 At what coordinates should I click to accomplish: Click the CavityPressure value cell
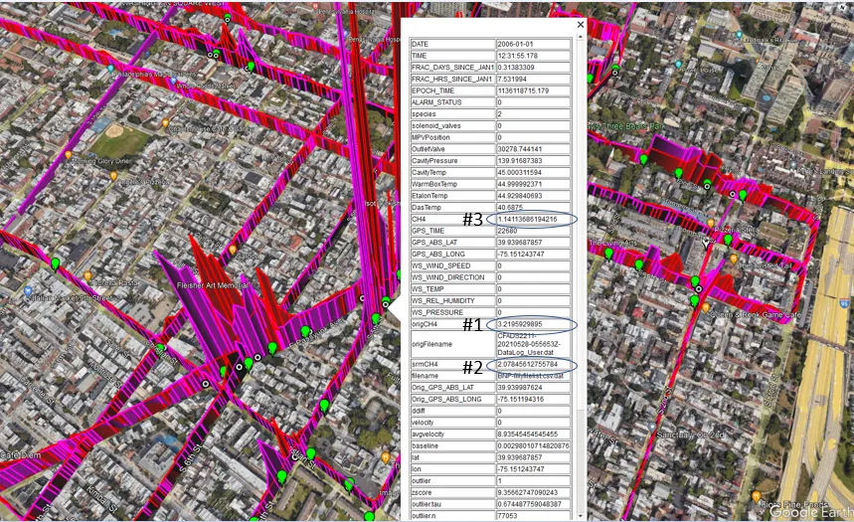coord(533,160)
